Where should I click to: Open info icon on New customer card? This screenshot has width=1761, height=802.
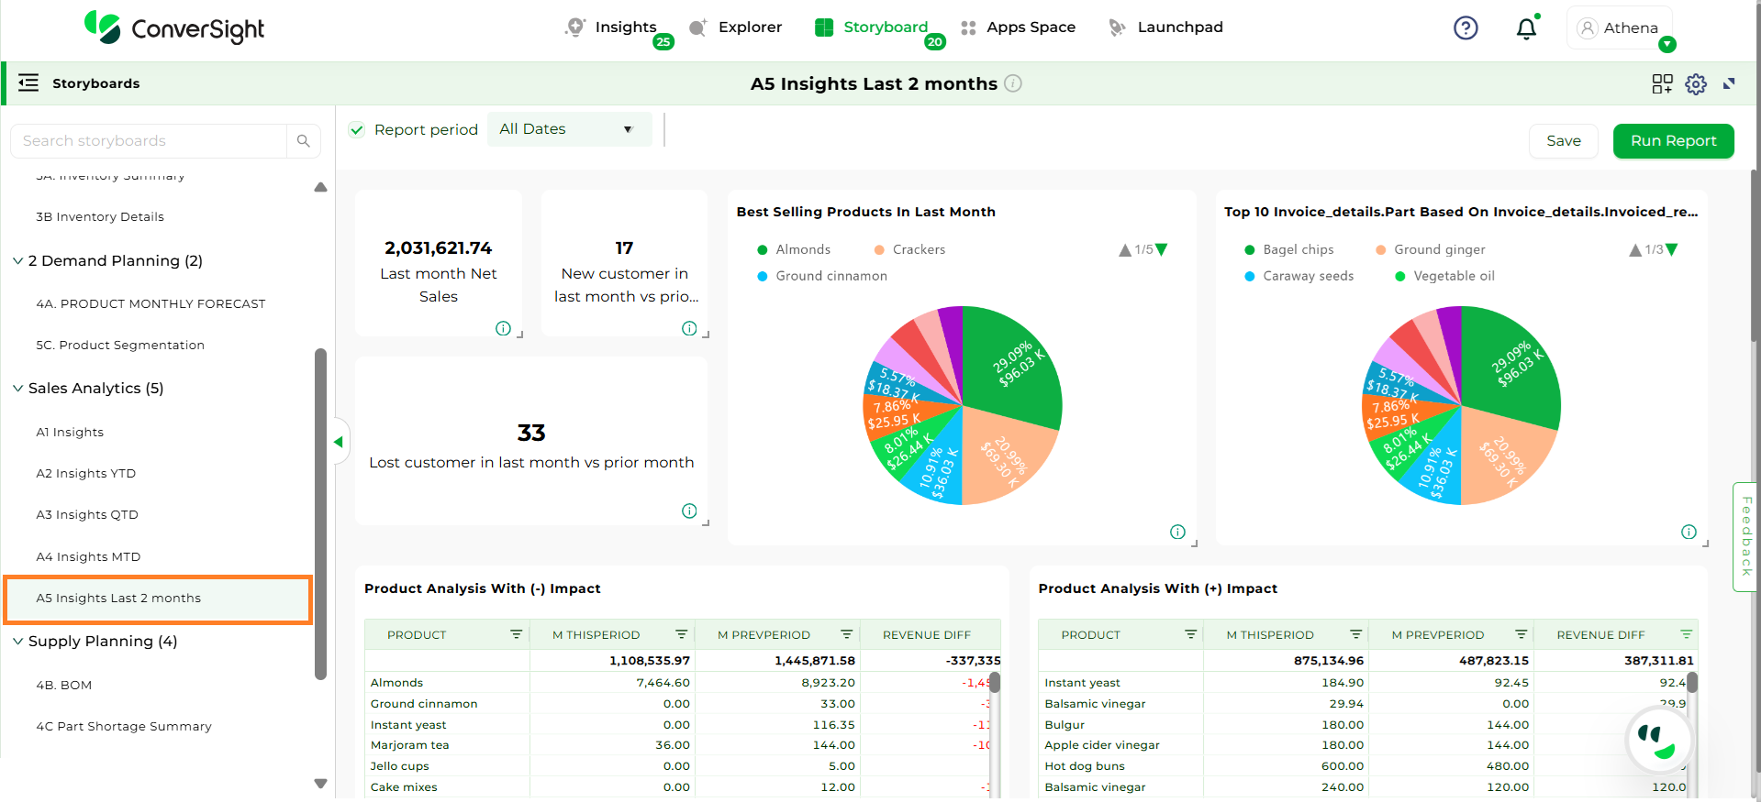pos(689,328)
